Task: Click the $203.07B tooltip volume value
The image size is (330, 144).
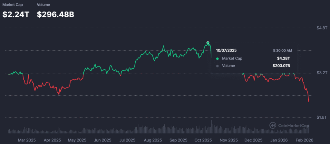Action: tap(281, 66)
